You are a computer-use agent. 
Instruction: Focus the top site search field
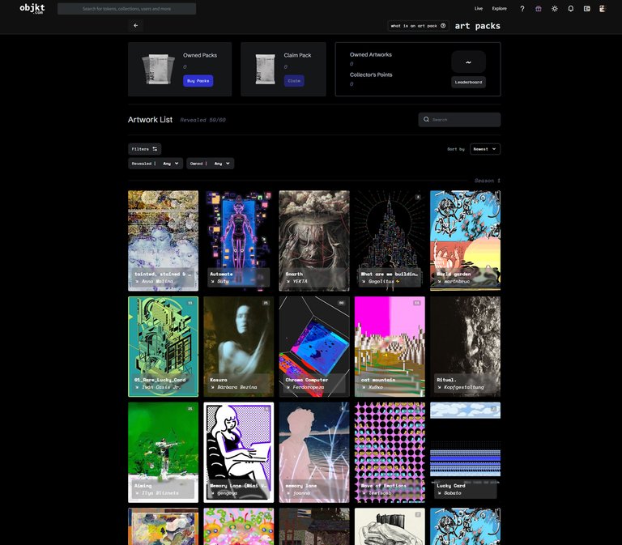click(126, 9)
